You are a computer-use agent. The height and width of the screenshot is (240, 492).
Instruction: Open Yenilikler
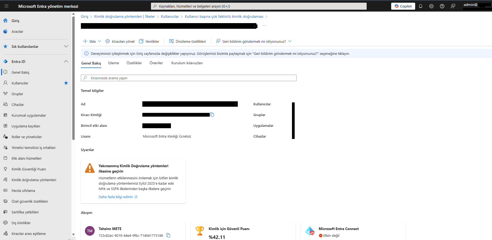click(x=149, y=41)
